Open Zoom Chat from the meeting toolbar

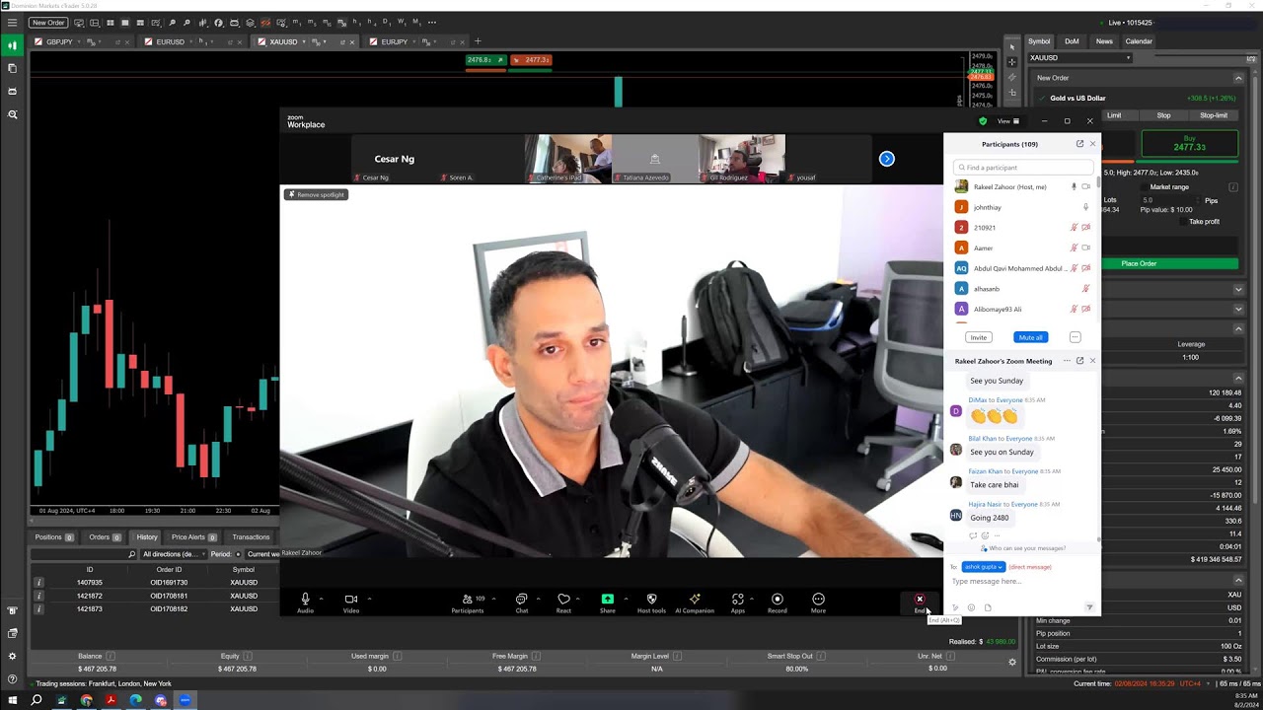[521, 599]
